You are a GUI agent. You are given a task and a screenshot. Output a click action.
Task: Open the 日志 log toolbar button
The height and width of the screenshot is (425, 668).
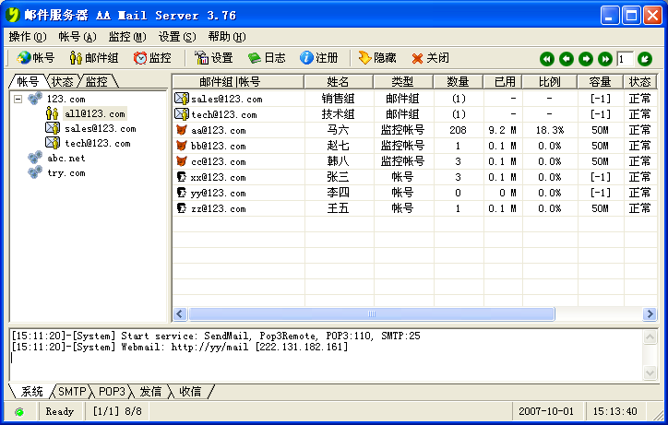pos(267,58)
